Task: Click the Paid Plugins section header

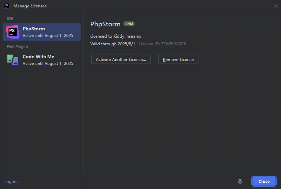Action: point(18,46)
